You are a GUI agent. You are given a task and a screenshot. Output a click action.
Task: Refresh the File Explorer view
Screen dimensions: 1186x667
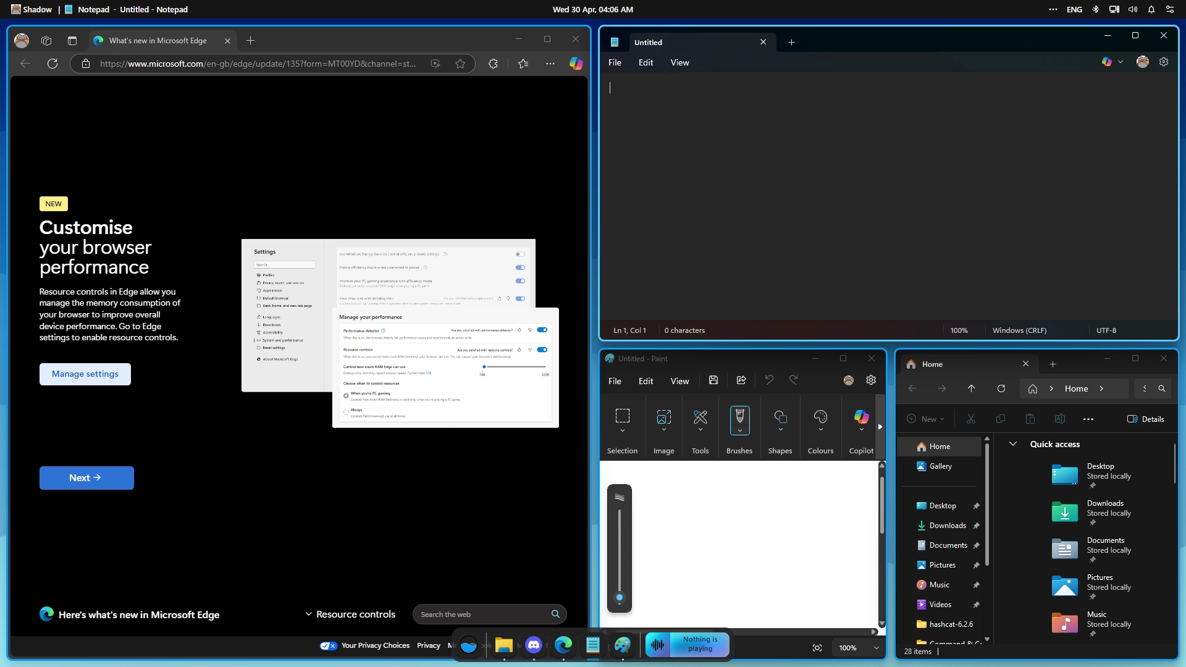pos(1001,388)
